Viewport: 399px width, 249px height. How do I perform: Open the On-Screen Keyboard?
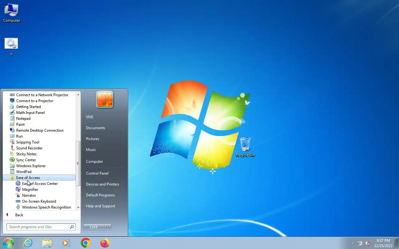(x=39, y=201)
